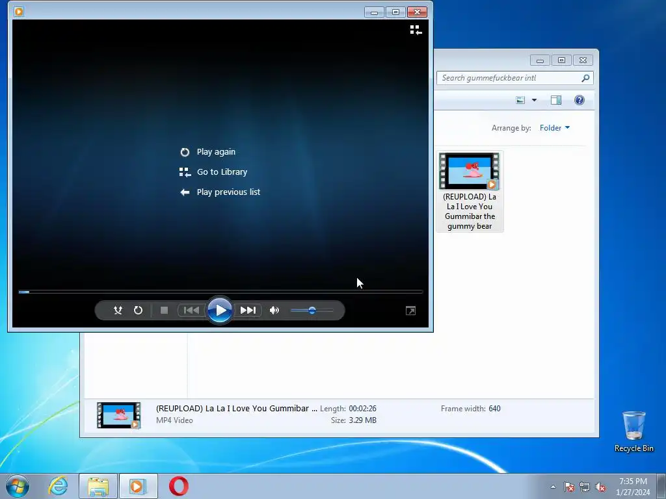666x499 pixels.
Task: Maximize the Explorer window
Action: point(561,60)
